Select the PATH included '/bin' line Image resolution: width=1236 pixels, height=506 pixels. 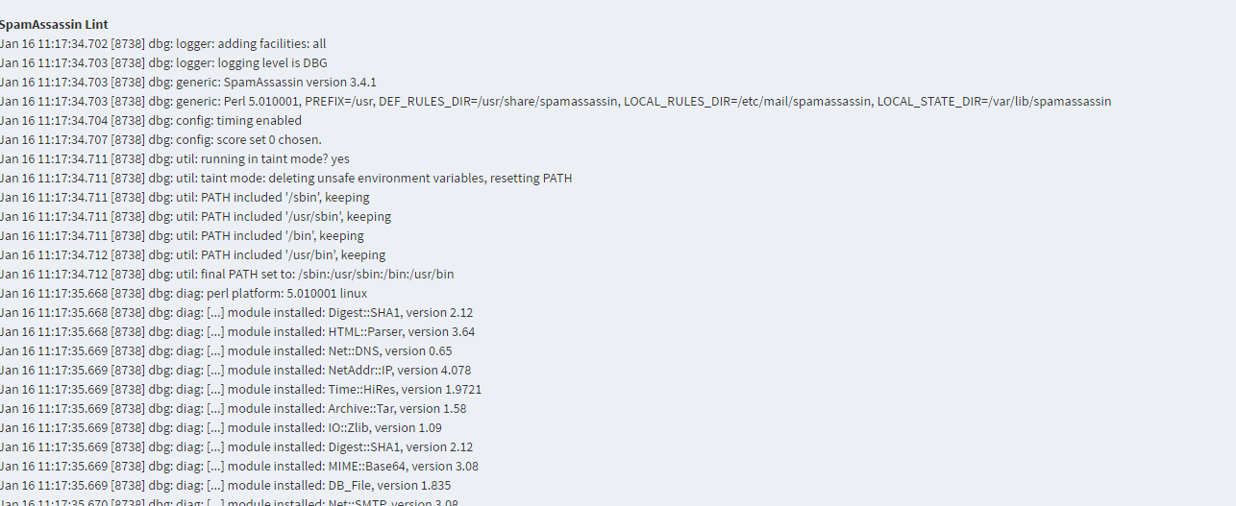(x=182, y=235)
